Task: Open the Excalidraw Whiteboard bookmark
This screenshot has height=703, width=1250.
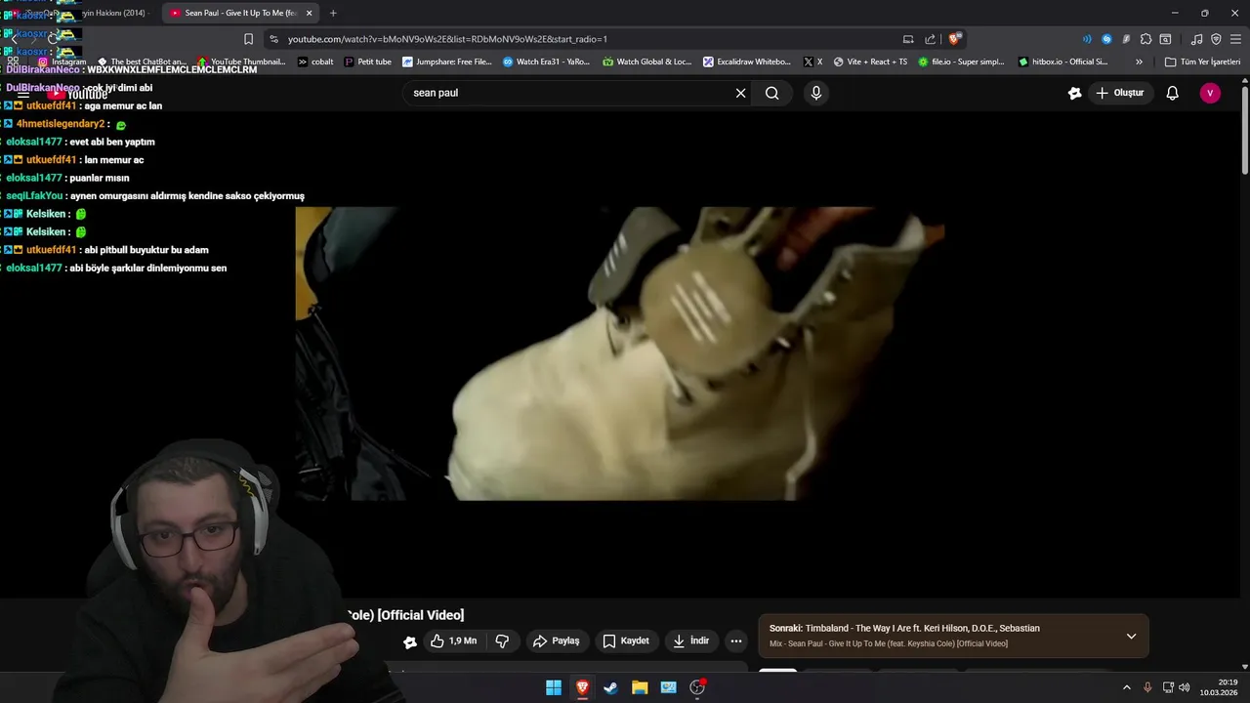Action: click(x=747, y=62)
